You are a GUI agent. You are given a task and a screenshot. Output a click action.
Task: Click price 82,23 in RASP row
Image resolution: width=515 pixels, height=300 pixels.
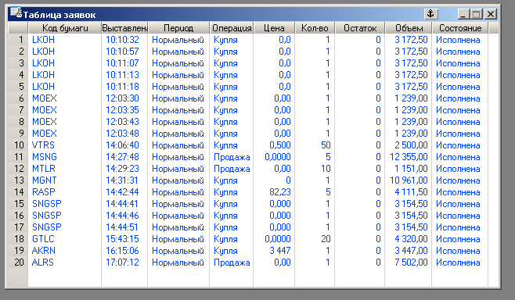point(280,192)
